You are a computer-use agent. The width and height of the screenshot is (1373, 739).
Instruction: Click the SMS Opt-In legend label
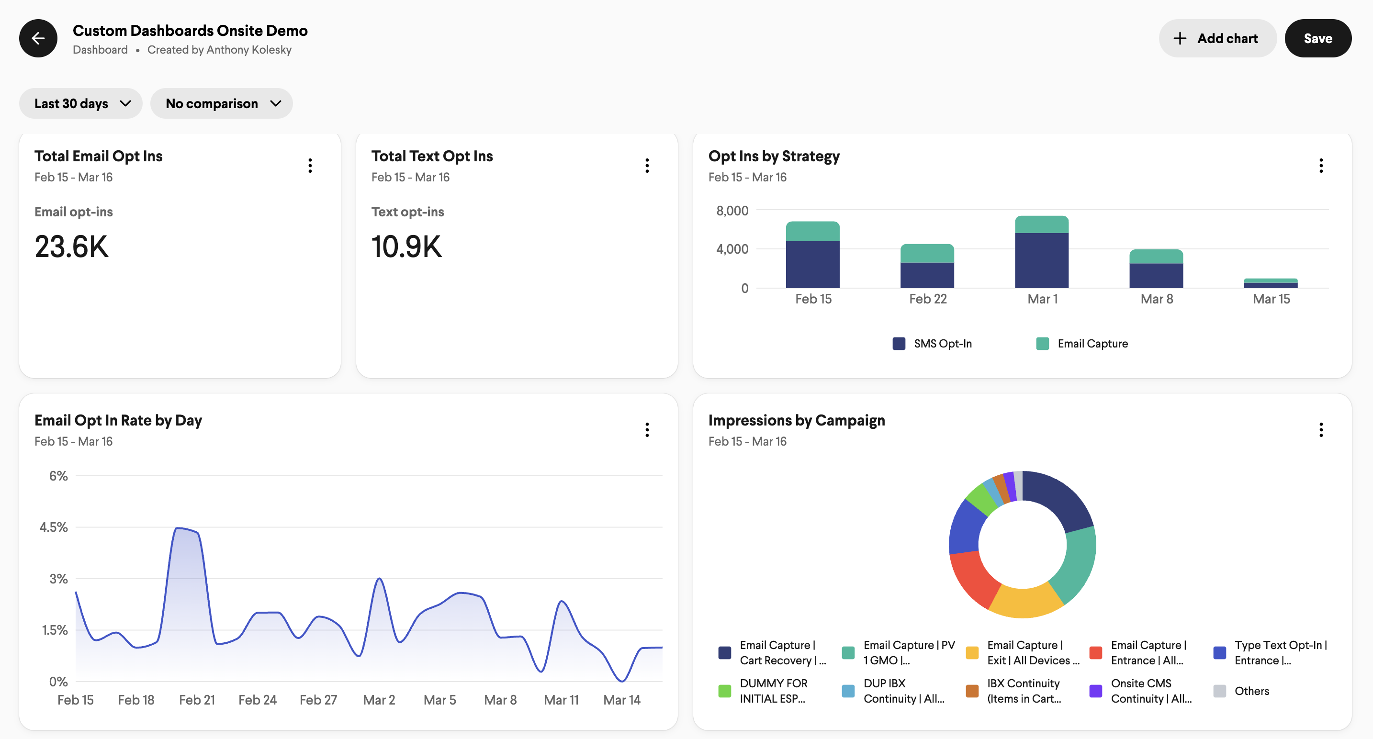point(943,344)
